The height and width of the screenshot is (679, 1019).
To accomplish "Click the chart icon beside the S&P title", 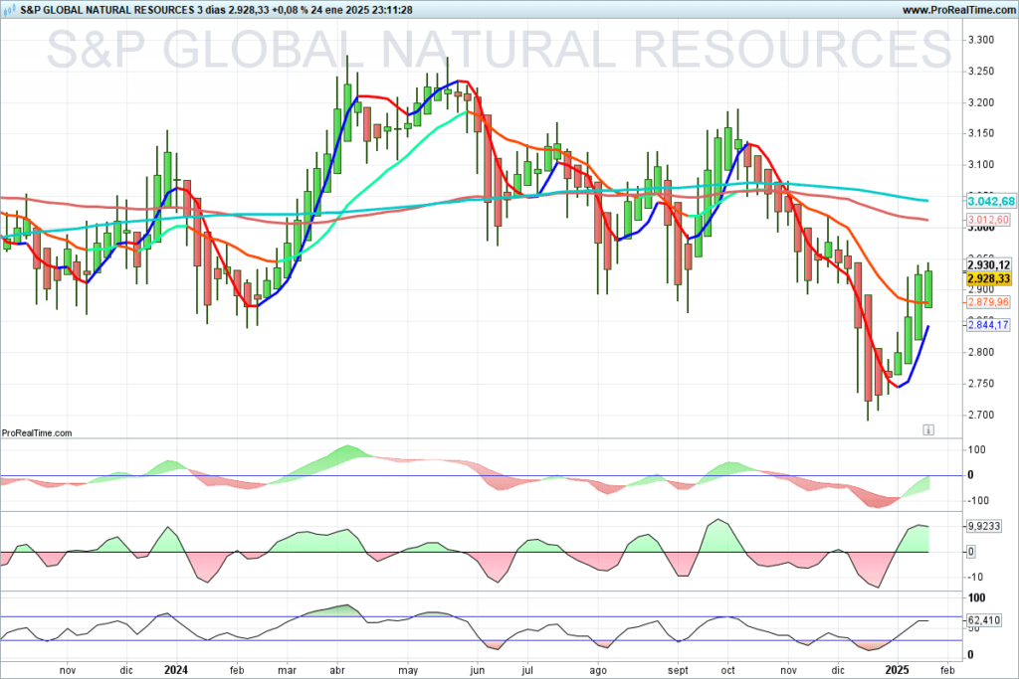I will [11, 10].
